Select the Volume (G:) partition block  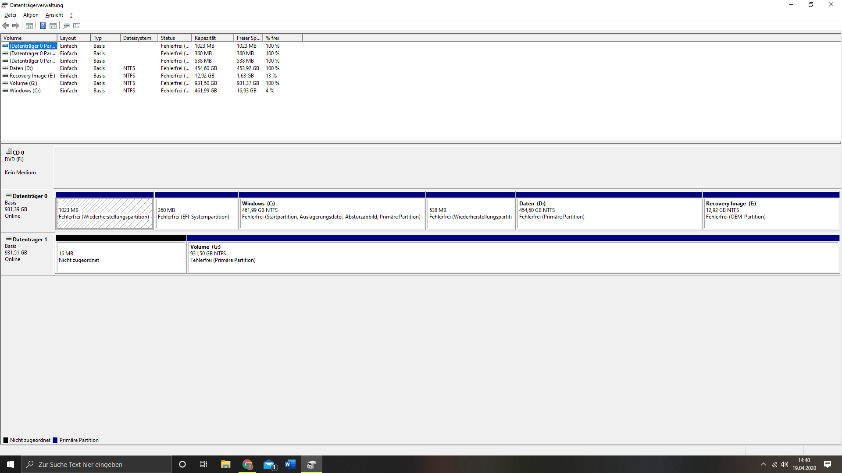pyautogui.click(x=513, y=257)
